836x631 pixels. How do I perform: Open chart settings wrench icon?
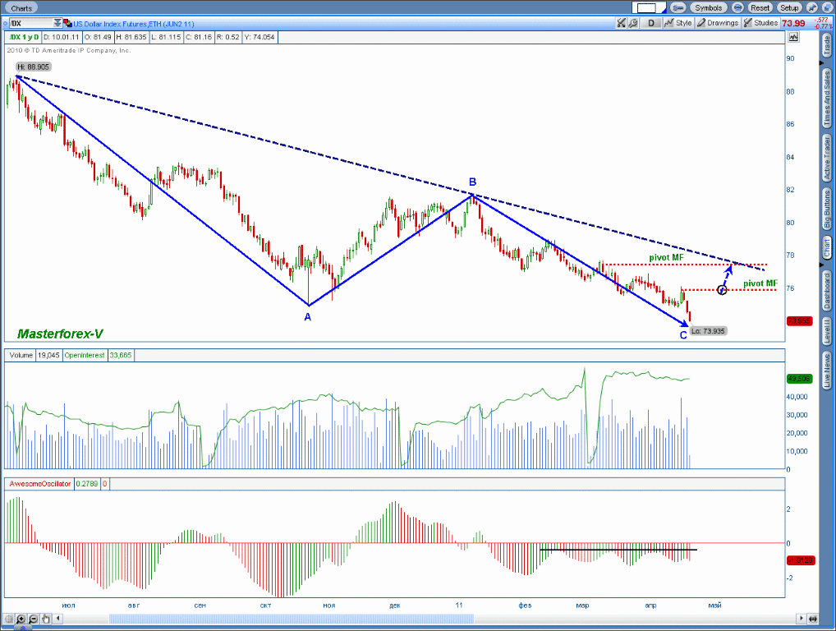point(633,23)
